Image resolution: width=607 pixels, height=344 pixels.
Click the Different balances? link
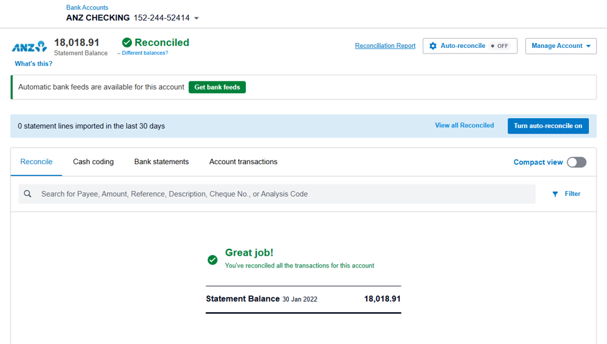(x=145, y=53)
